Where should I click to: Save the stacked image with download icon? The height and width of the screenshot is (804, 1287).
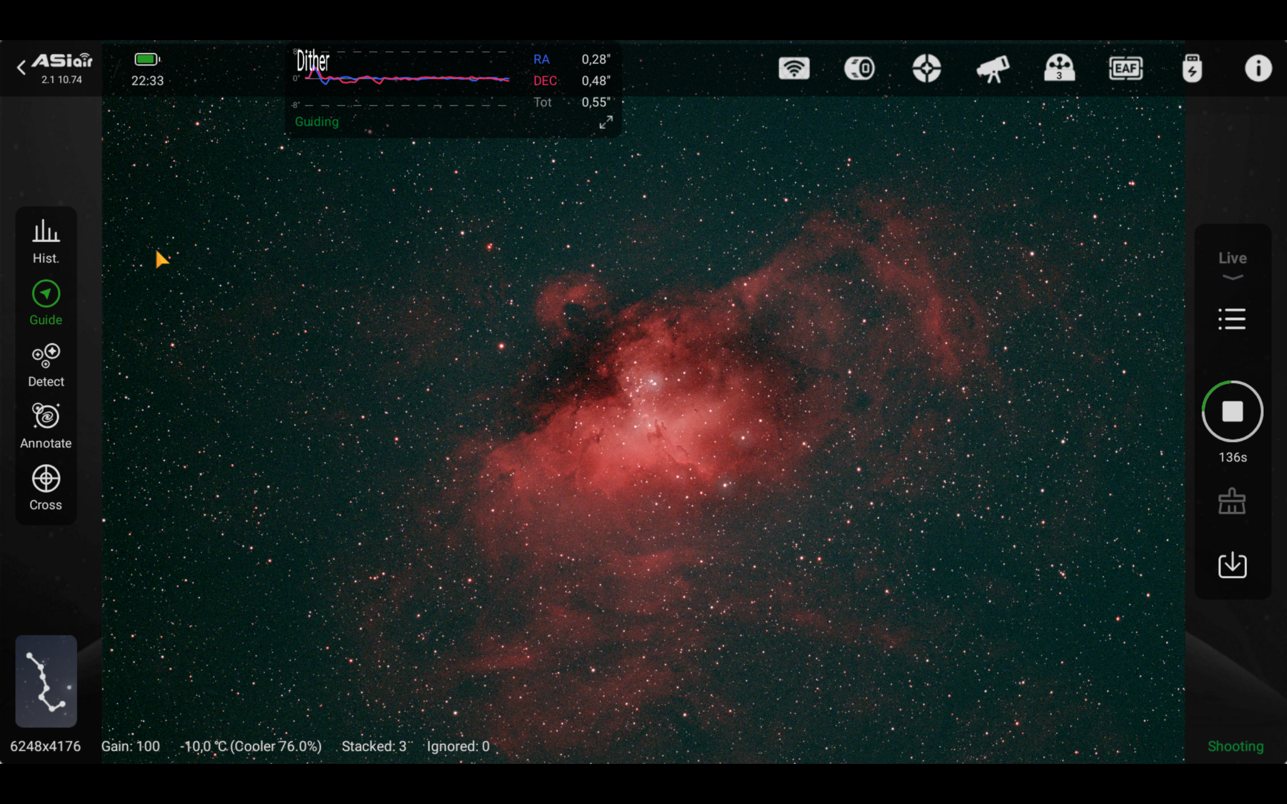1232,565
